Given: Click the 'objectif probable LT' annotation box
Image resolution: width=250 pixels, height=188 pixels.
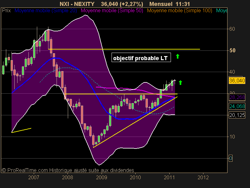Looking at the screenshot, I should (x=141, y=58).
